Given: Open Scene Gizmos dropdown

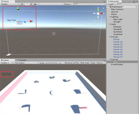Looking at the screenshot, I should (x=68, y=4).
